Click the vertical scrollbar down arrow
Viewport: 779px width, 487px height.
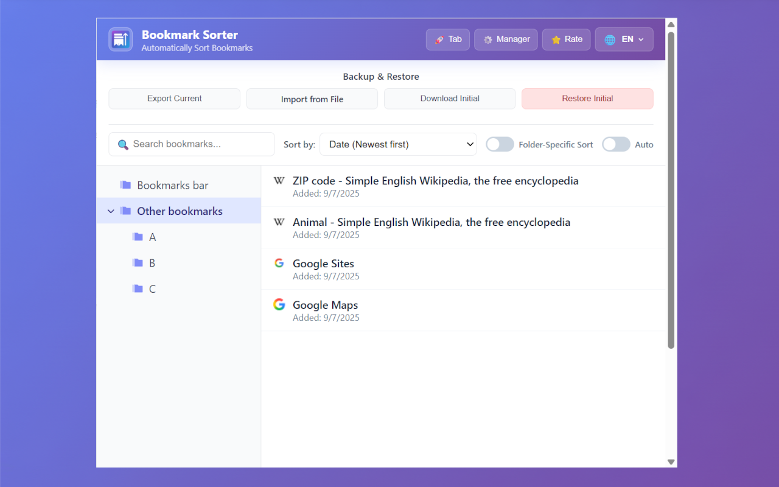pos(671,462)
